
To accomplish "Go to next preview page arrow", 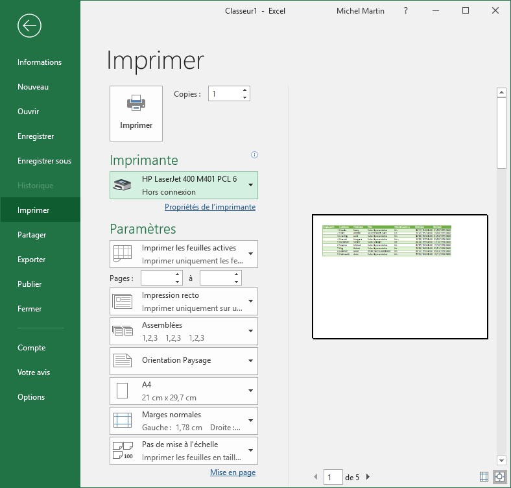I will coord(368,477).
